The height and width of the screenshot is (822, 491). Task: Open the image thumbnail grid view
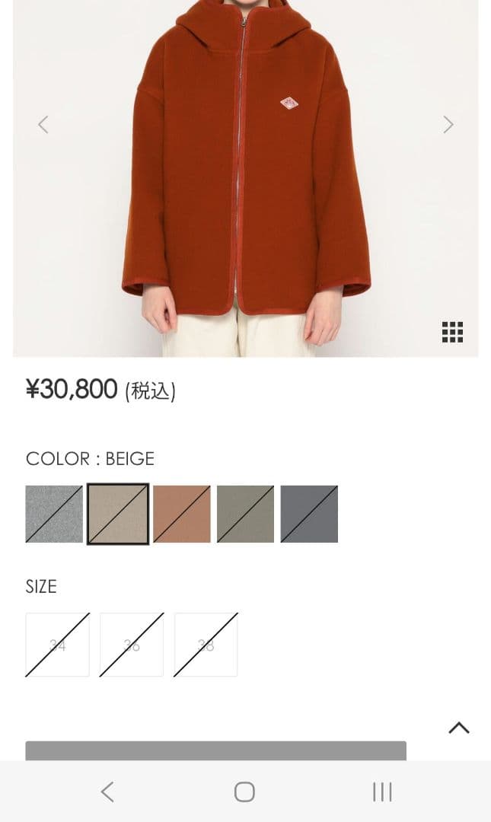coord(452,332)
